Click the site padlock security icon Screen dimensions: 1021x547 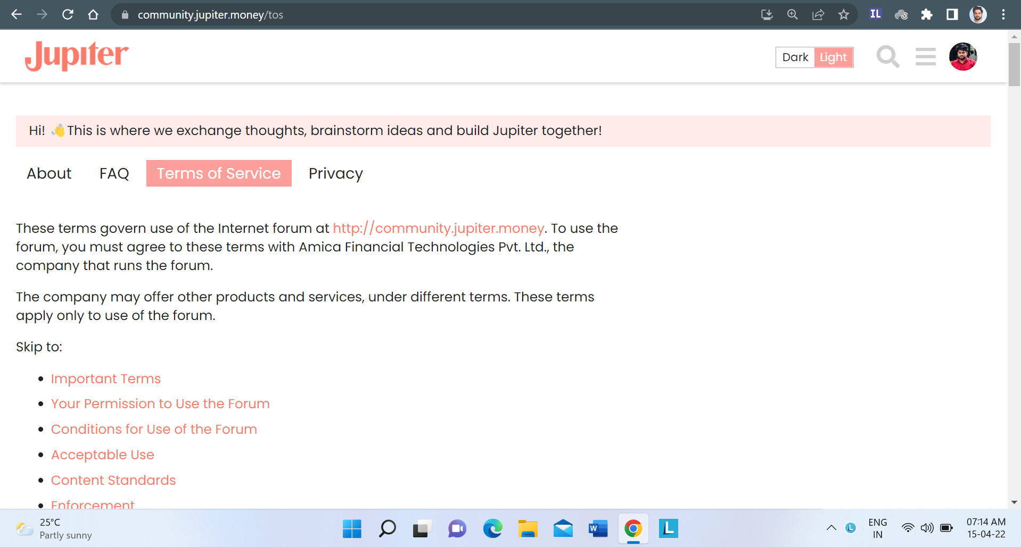tap(125, 15)
